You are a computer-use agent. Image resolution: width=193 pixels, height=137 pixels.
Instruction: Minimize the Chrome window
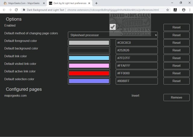[172, 3]
